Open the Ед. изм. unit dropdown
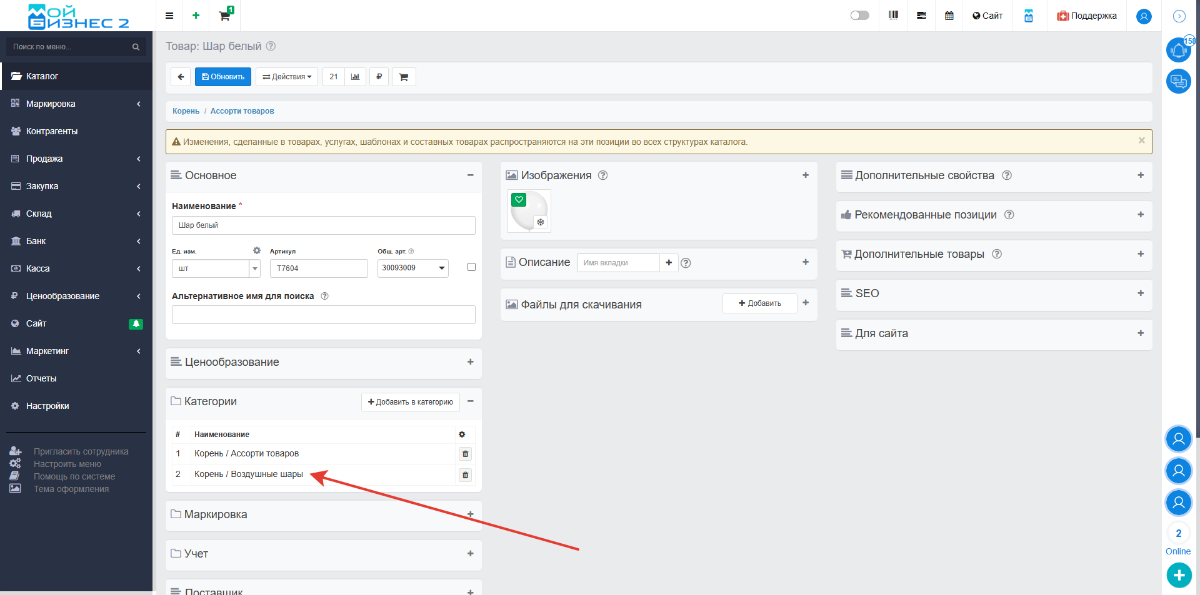 coord(254,268)
